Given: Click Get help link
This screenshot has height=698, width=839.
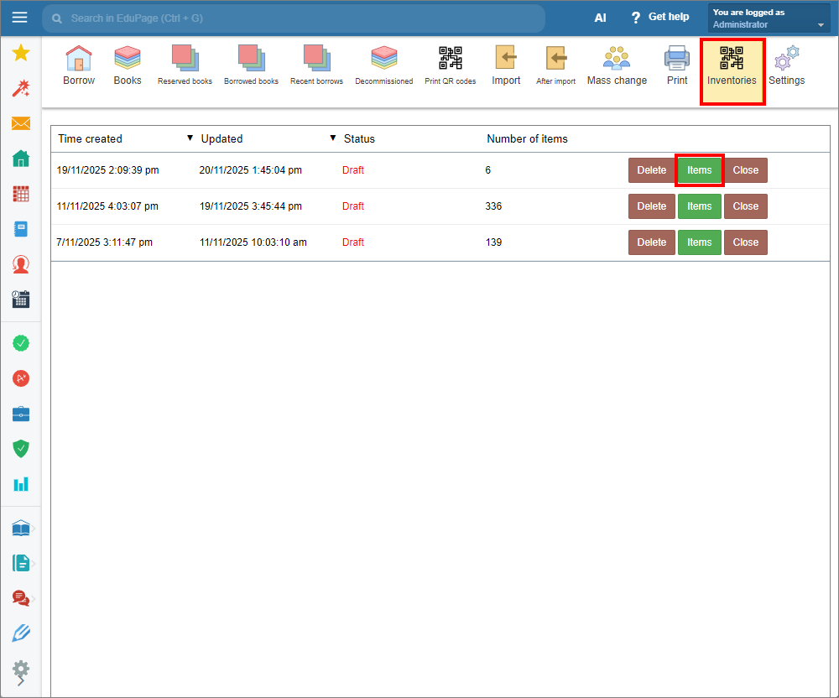Looking at the screenshot, I should click(659, 18).
